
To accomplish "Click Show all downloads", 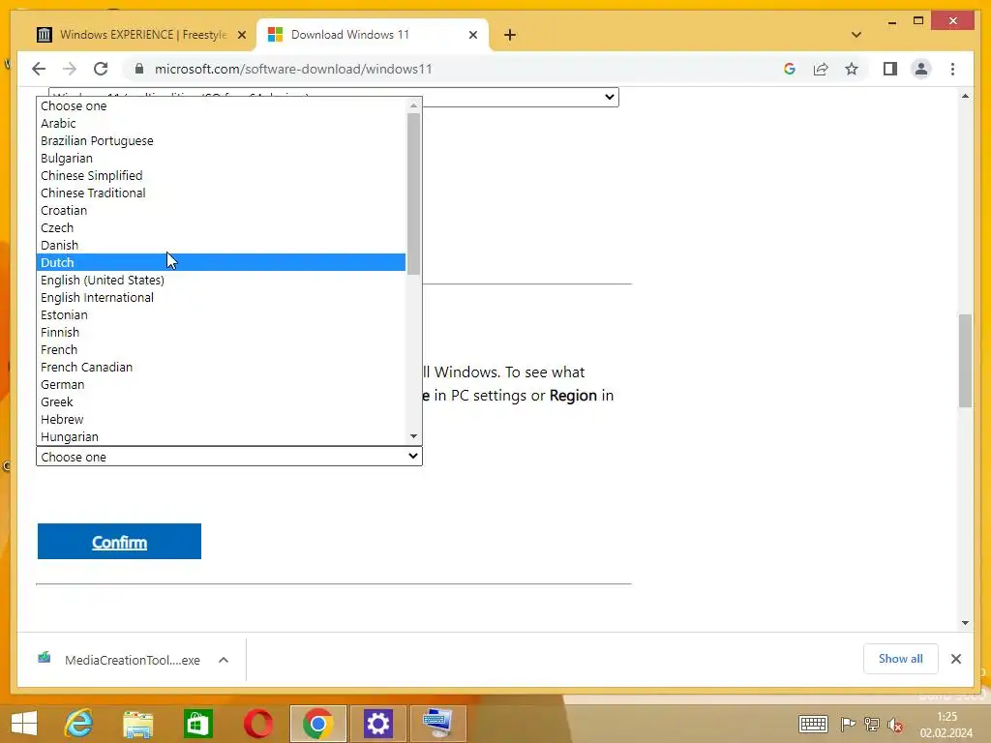I will (x=900, y=658).
